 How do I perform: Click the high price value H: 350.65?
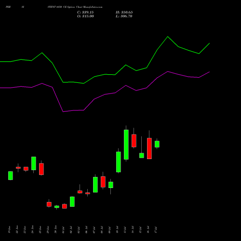pyautogui.click(x=124, y=13)
